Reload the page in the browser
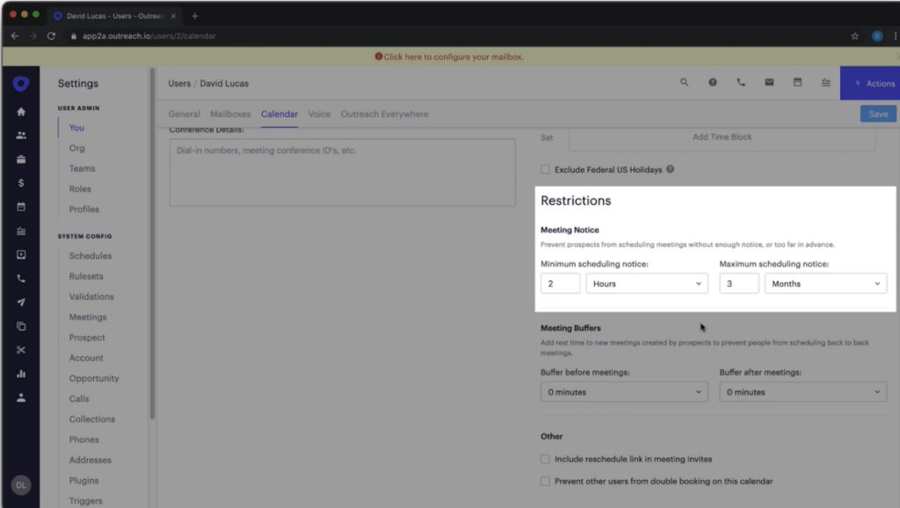The height and width of the screenshot is (508, 900). click(x=51, y=36)
